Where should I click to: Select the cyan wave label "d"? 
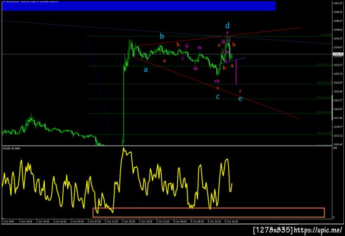227,25
